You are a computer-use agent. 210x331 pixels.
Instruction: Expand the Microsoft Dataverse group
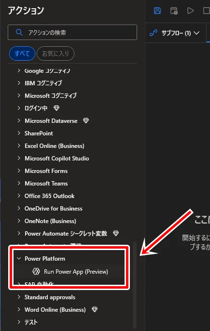[19, 120]
